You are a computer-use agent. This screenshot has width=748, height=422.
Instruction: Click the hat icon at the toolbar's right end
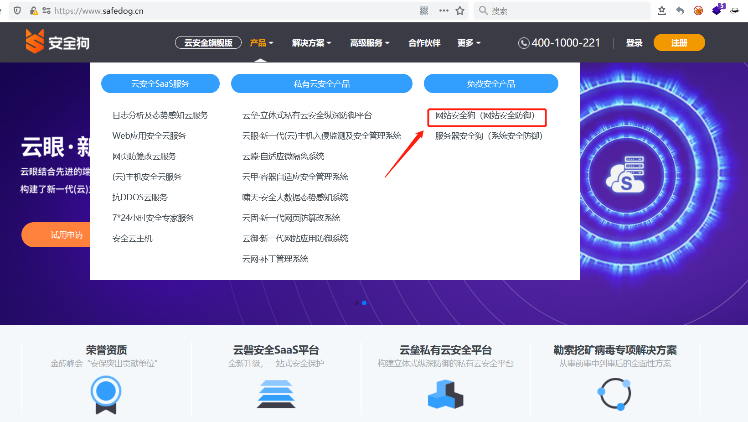tap(734, 10)
